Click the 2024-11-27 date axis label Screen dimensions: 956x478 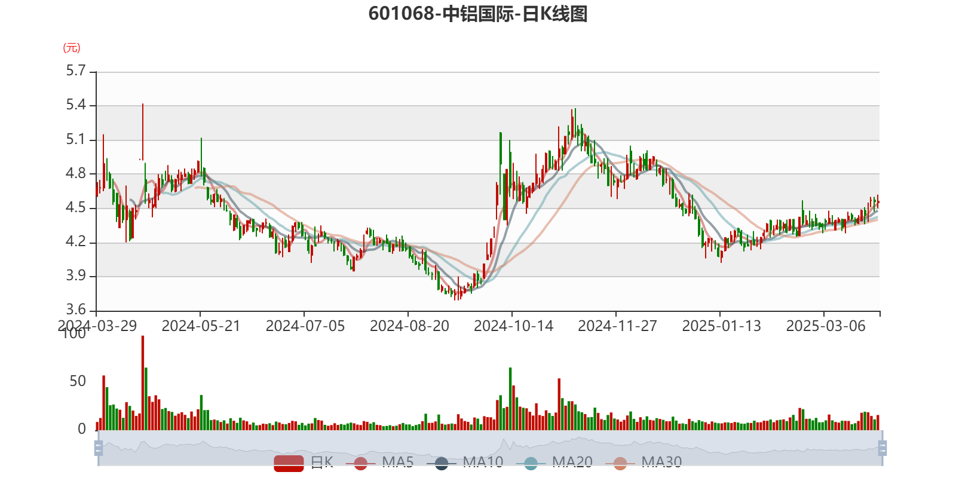click(x=617, y=326)
